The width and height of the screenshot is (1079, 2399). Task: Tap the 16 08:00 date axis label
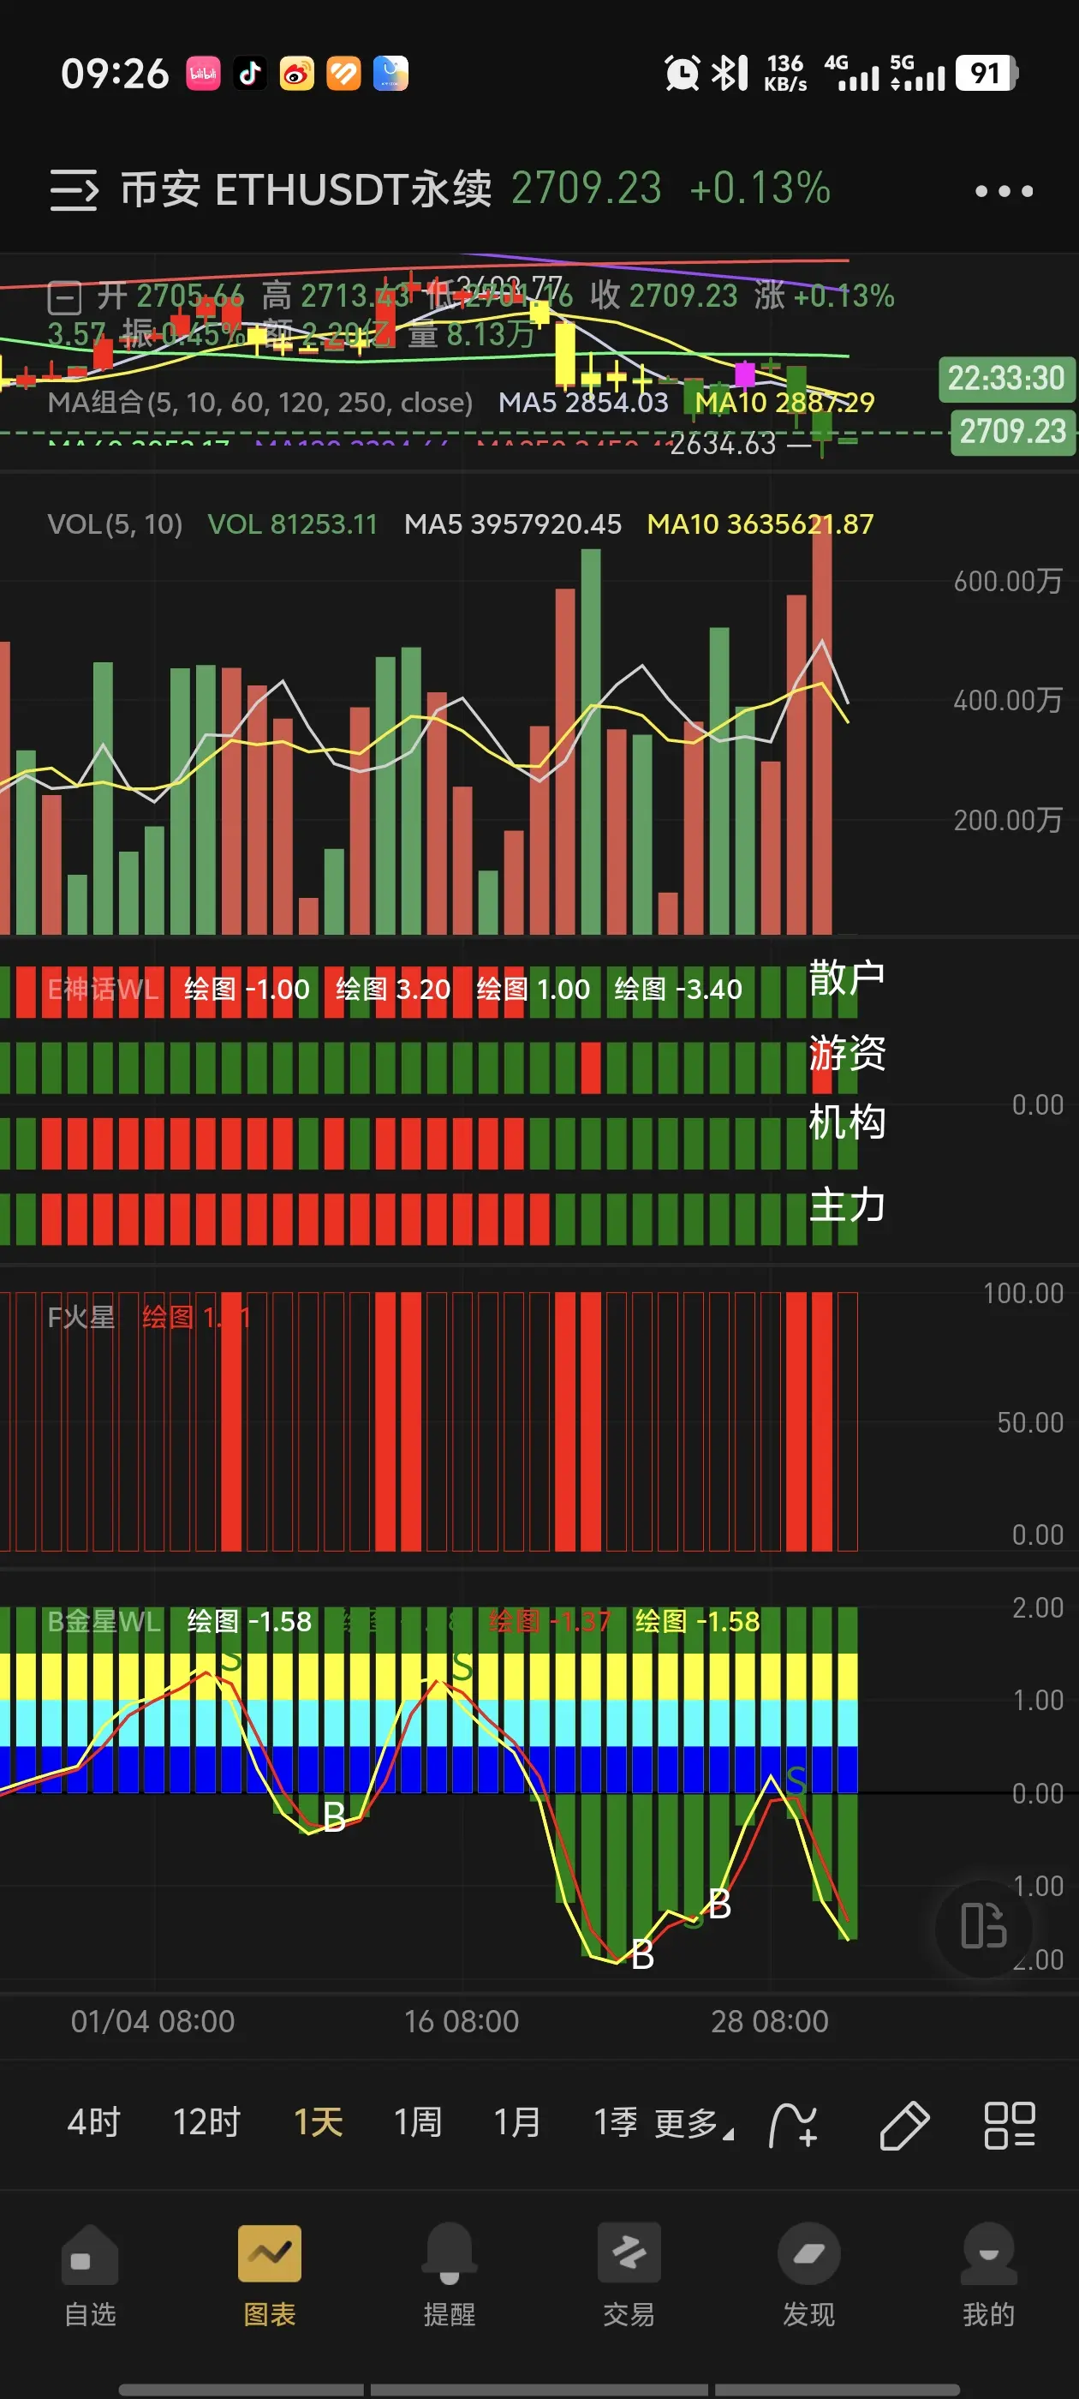461,2021
